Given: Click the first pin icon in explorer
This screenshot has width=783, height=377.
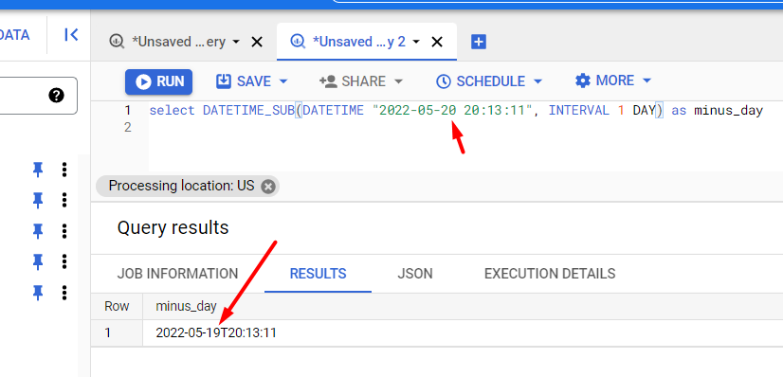Looking at the screenshot, I should (38, 171).
